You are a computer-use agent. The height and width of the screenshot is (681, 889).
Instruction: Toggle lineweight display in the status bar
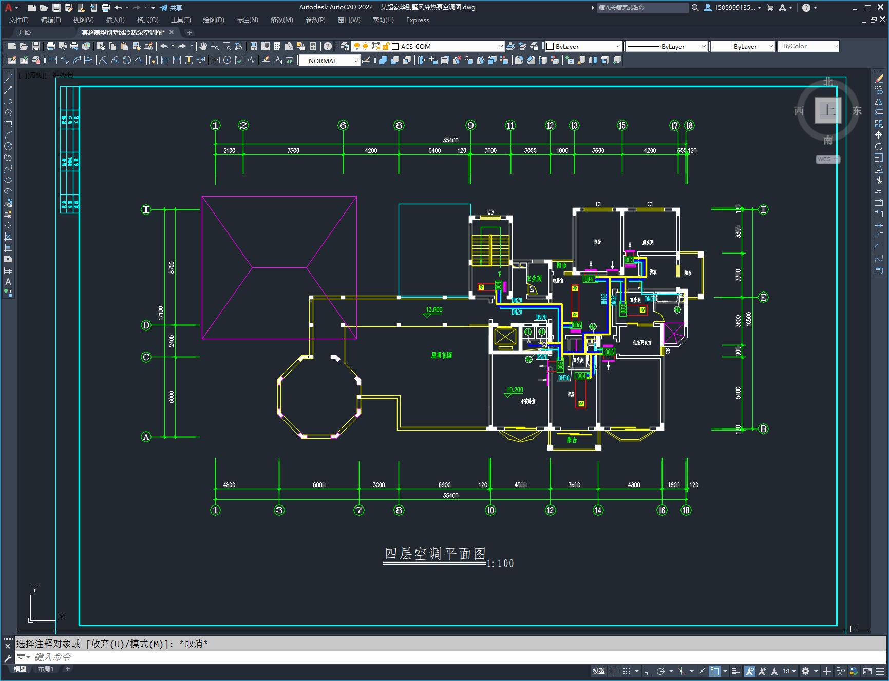[736, 671]
